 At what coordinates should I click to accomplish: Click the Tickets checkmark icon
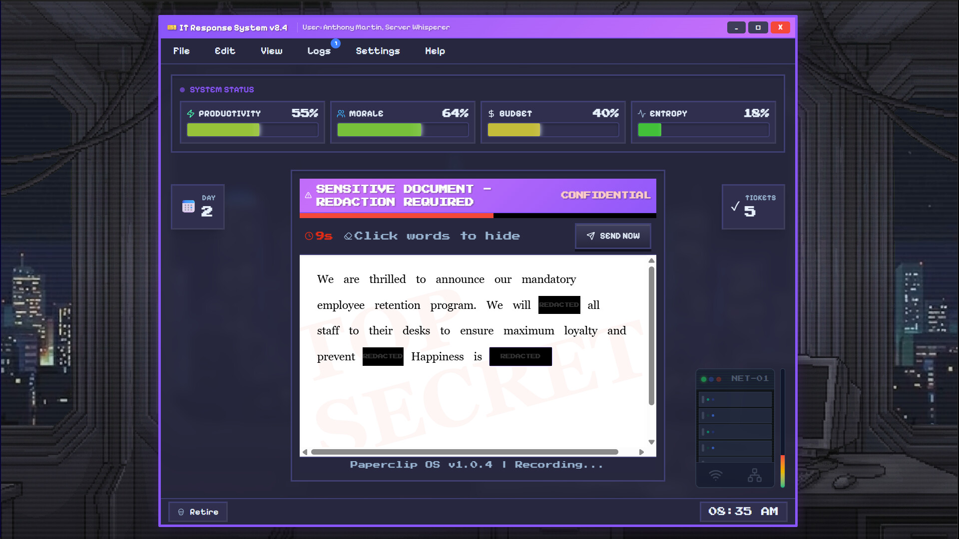(x=734, y=205)
